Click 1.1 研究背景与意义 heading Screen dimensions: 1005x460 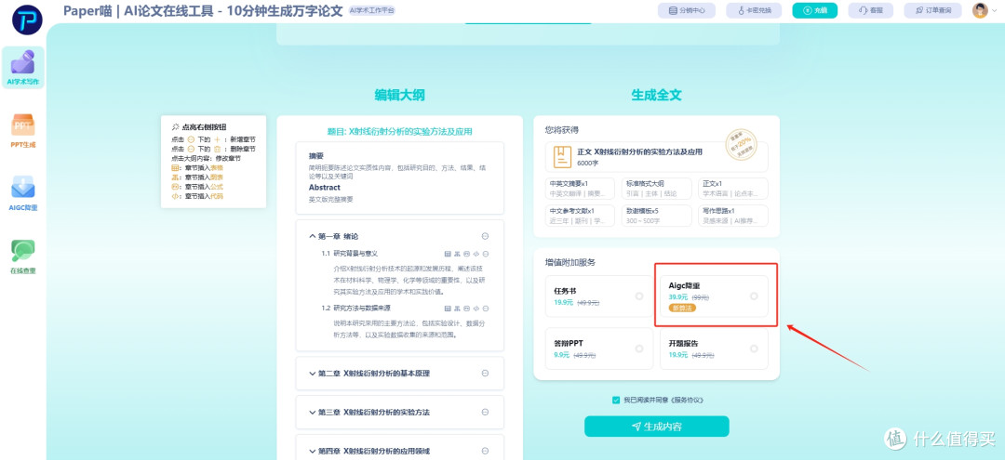pos(350,254)
